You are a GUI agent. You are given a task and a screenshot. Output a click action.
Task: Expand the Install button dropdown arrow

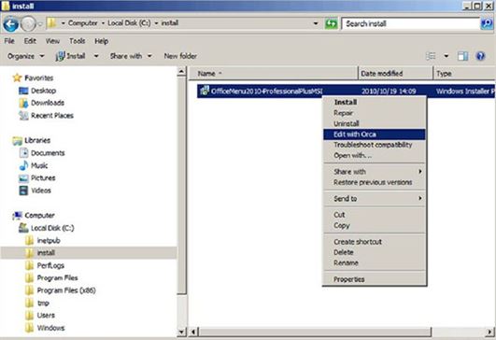point(96,56)
